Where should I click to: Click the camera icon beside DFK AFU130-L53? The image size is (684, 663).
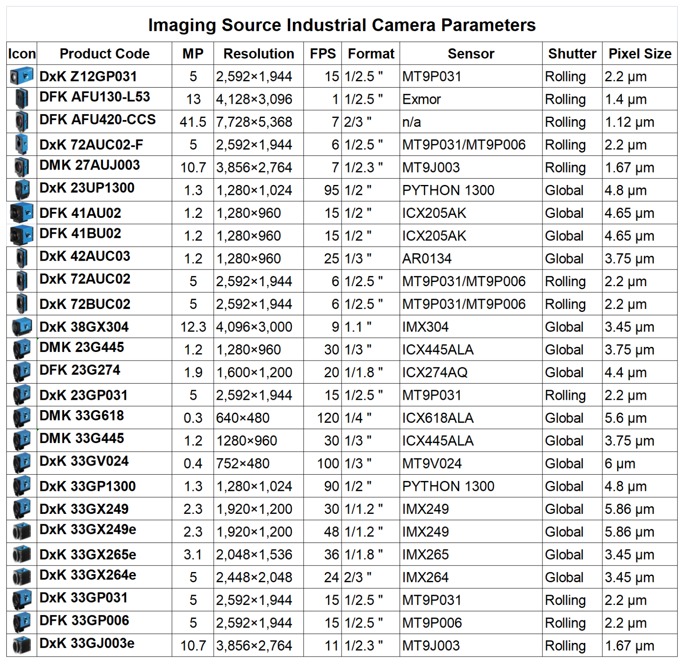(x=22, y=99)
